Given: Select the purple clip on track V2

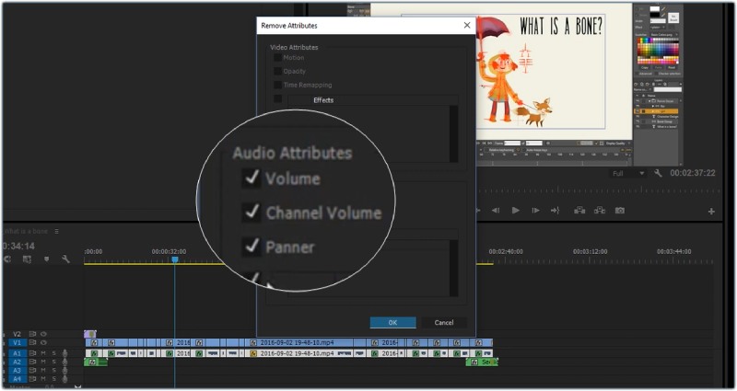Looking at the screenshot, I should 89,334.
